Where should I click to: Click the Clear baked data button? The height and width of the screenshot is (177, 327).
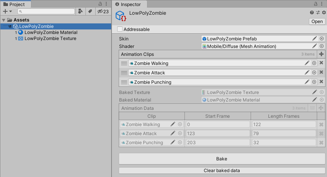tap(222, 171)
